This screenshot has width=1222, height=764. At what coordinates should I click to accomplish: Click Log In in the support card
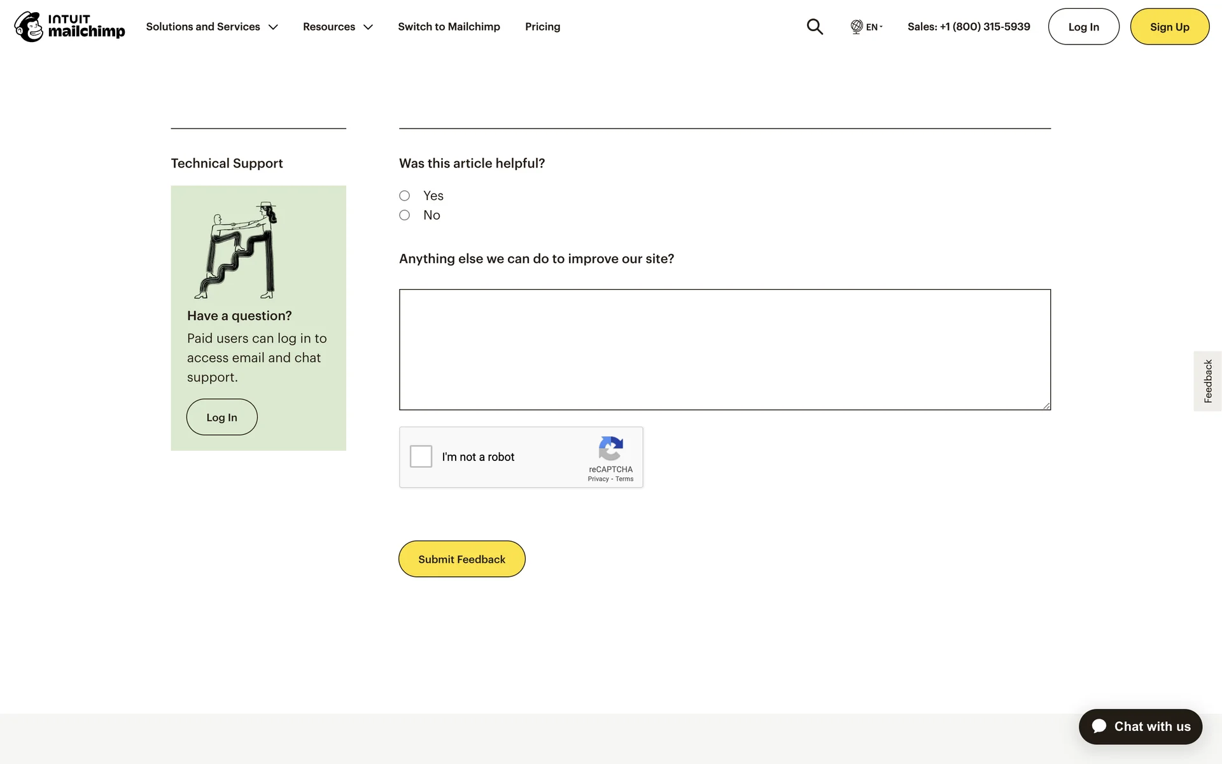(x=221, y=418)
